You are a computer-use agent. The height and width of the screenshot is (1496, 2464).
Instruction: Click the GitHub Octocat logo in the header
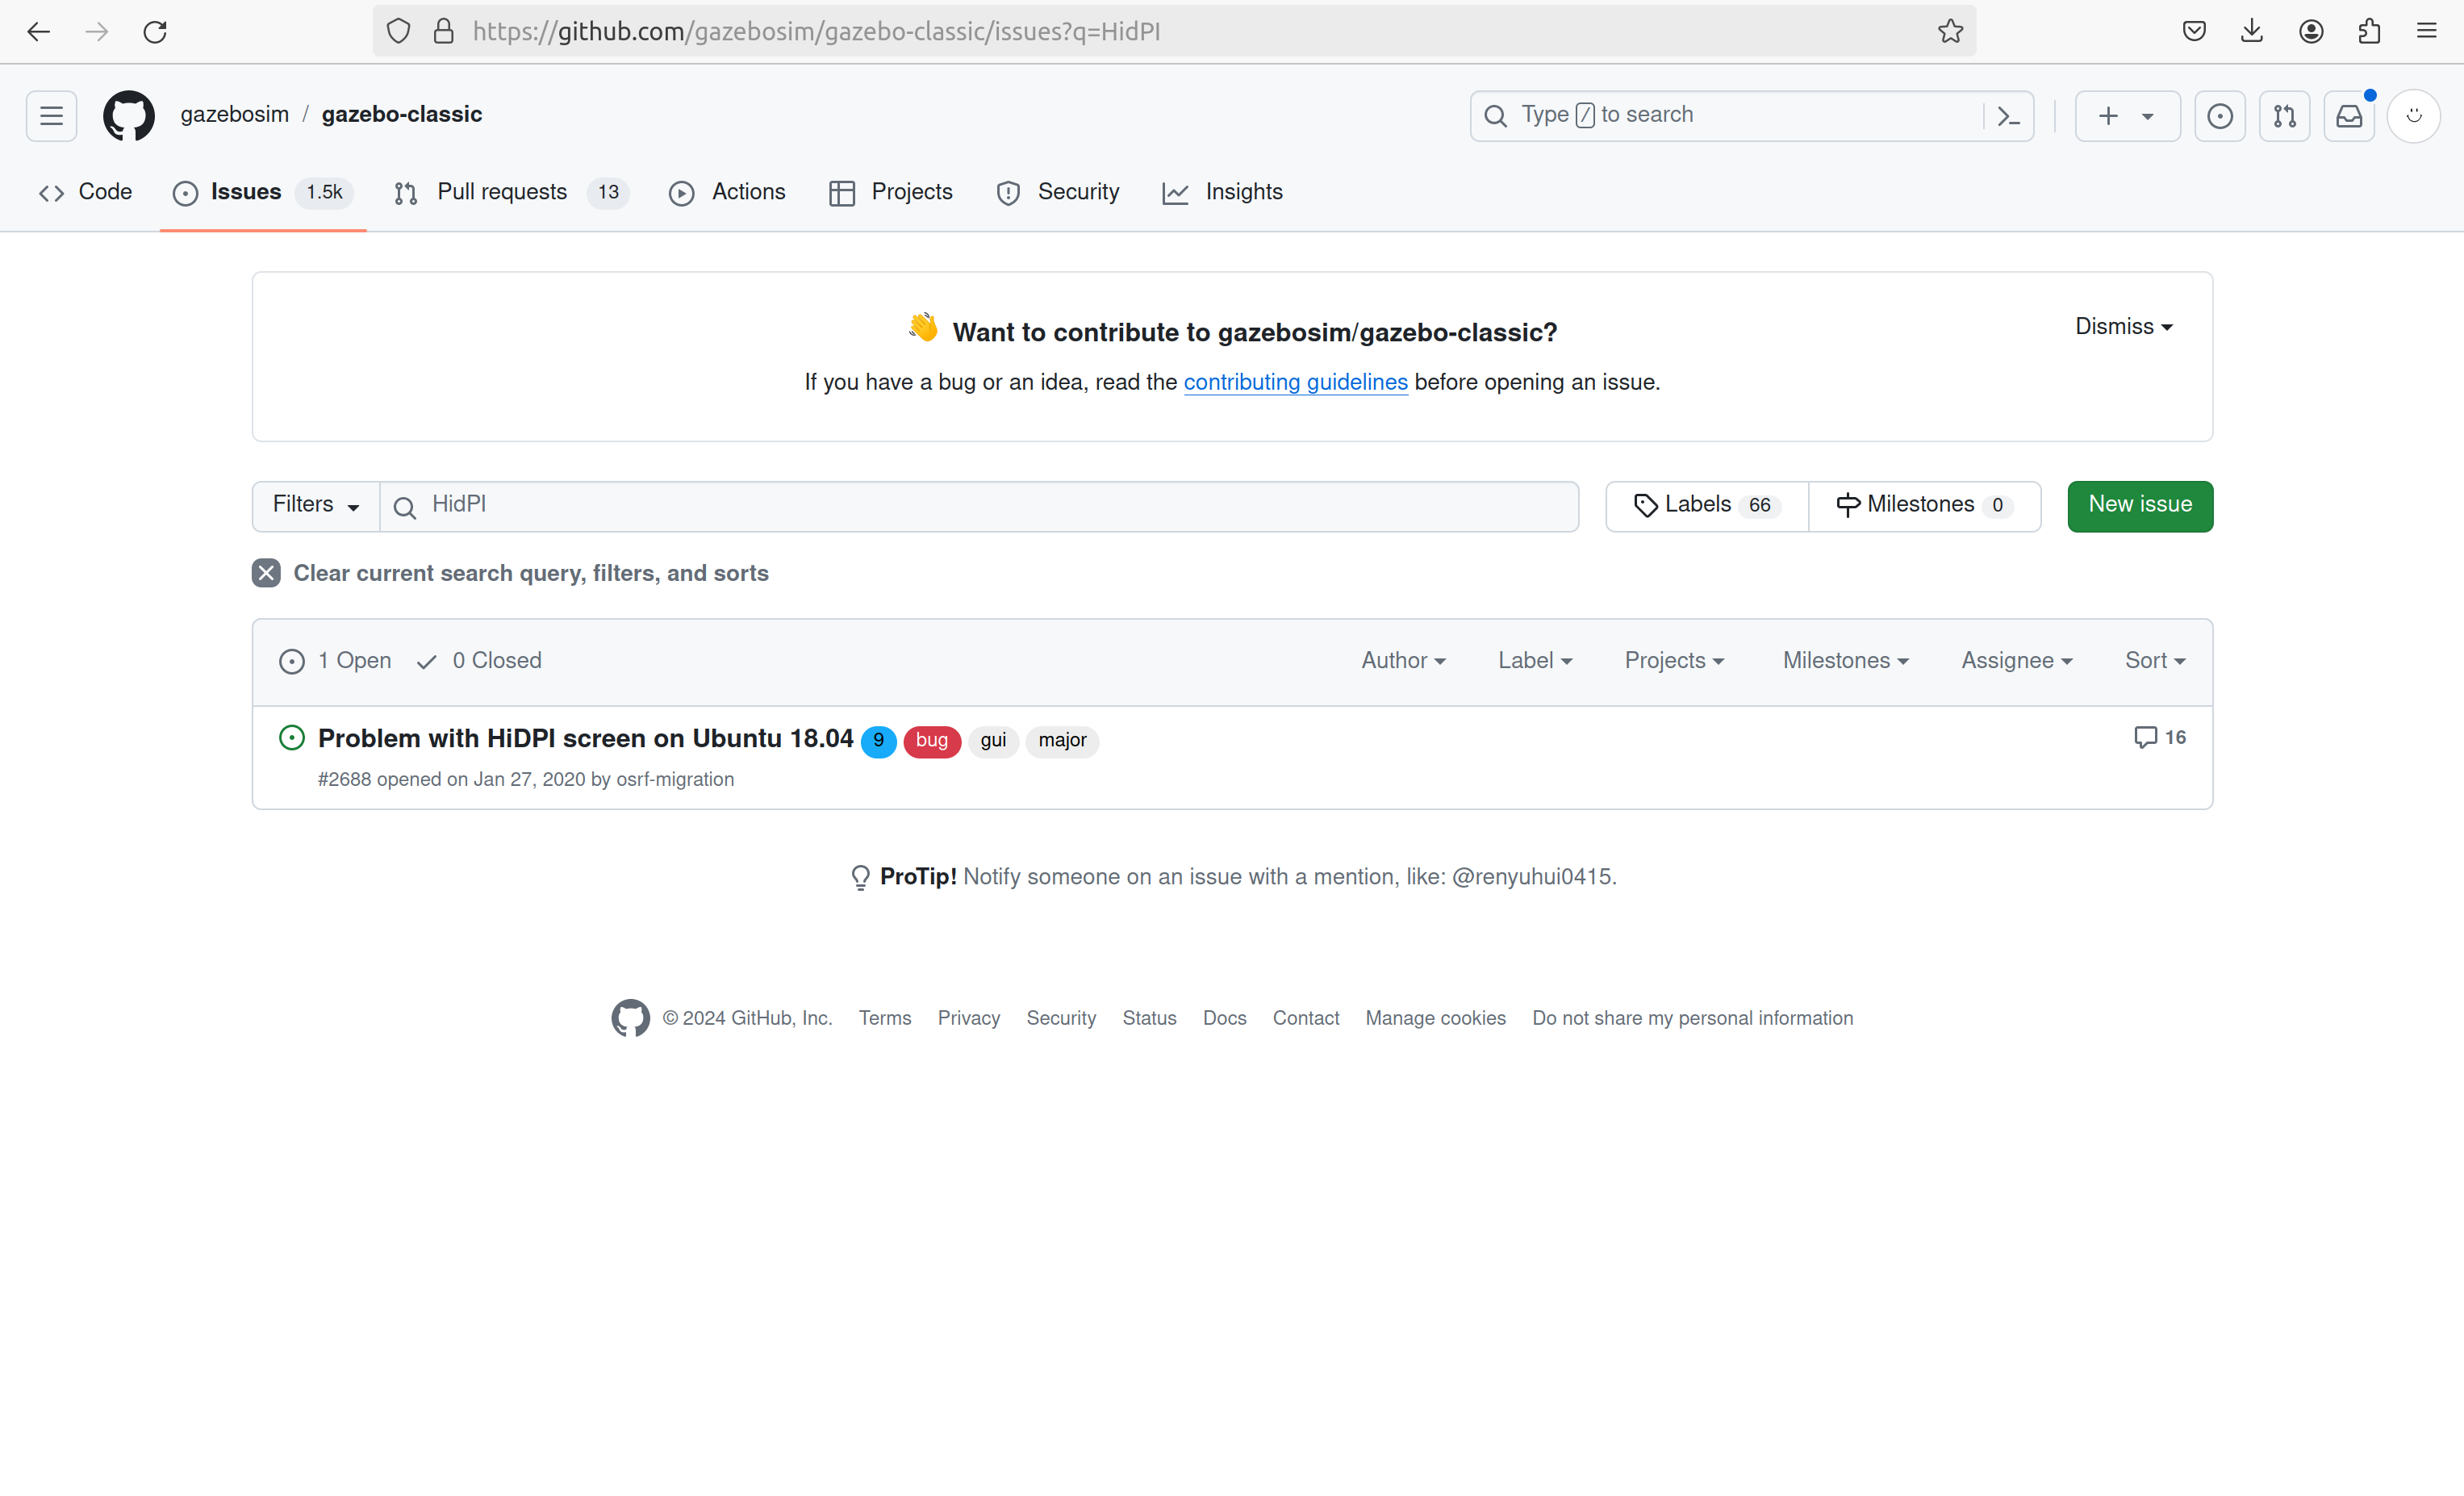(x=129, y=115)
